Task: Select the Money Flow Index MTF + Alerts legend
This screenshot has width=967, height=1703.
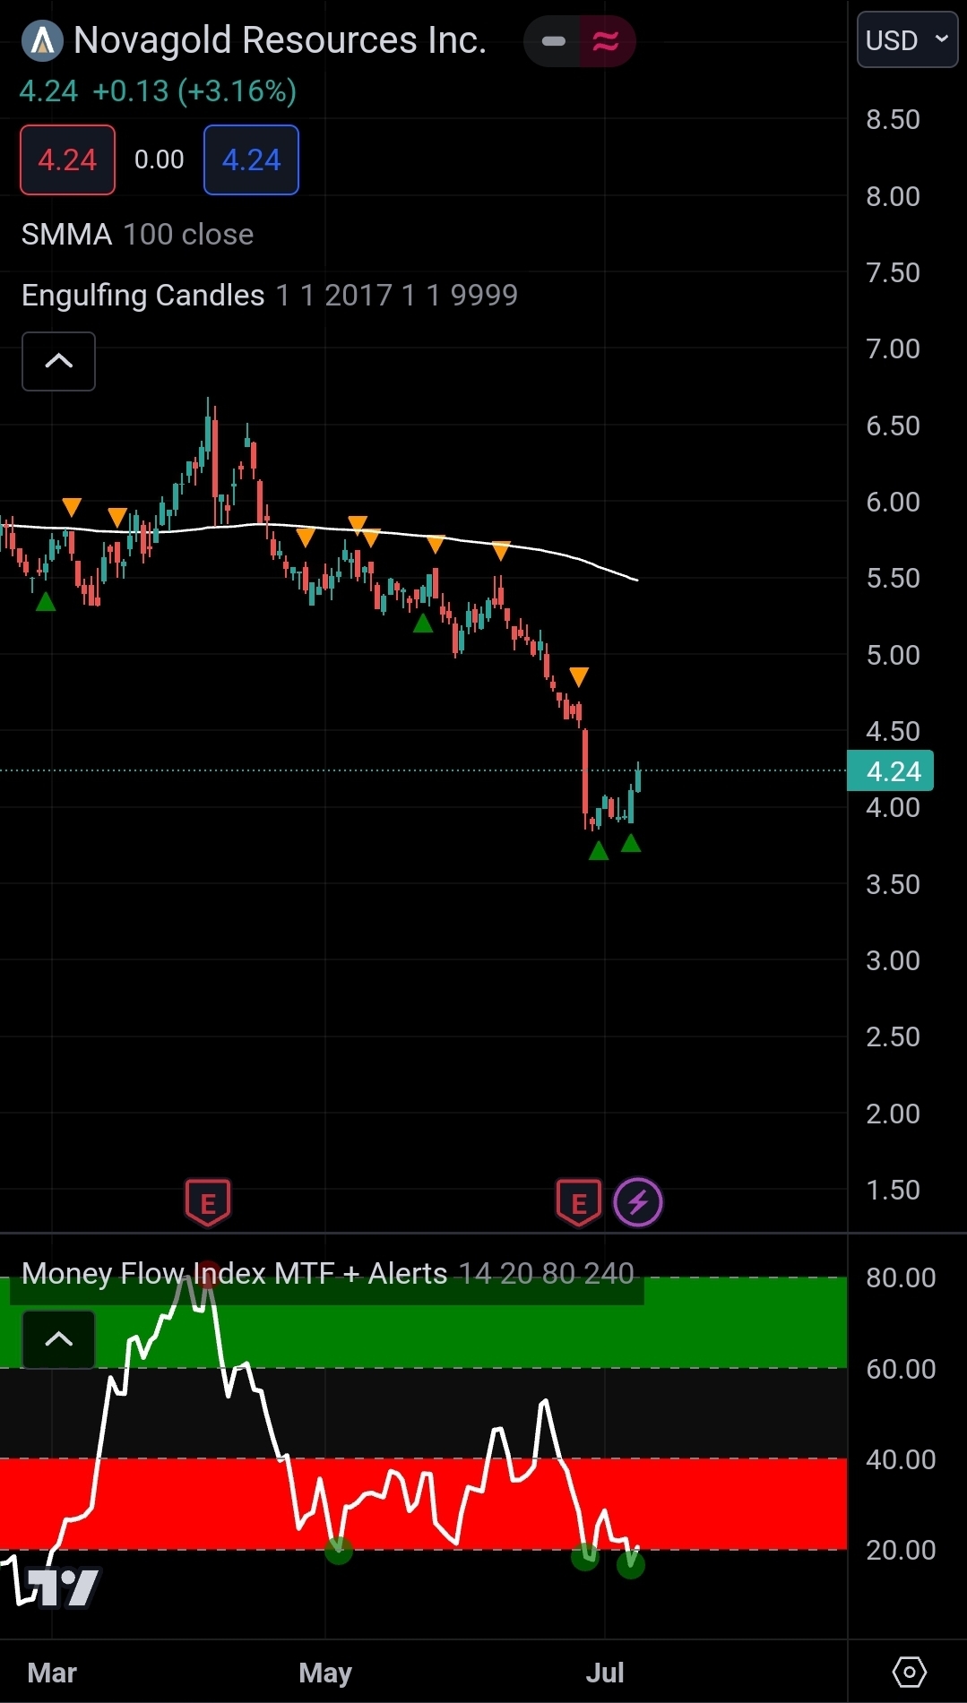Action: 328,1273
